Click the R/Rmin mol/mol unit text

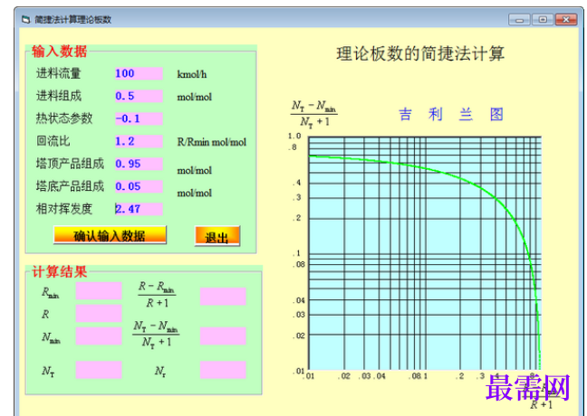click(x=211, y=142)
